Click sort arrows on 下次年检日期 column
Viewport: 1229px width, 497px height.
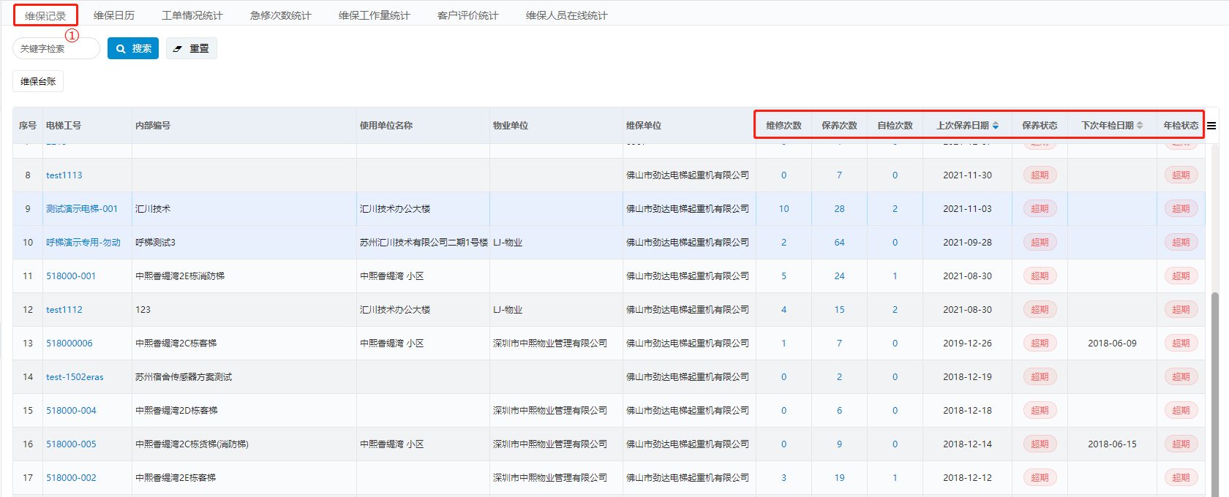point(1140,126)
